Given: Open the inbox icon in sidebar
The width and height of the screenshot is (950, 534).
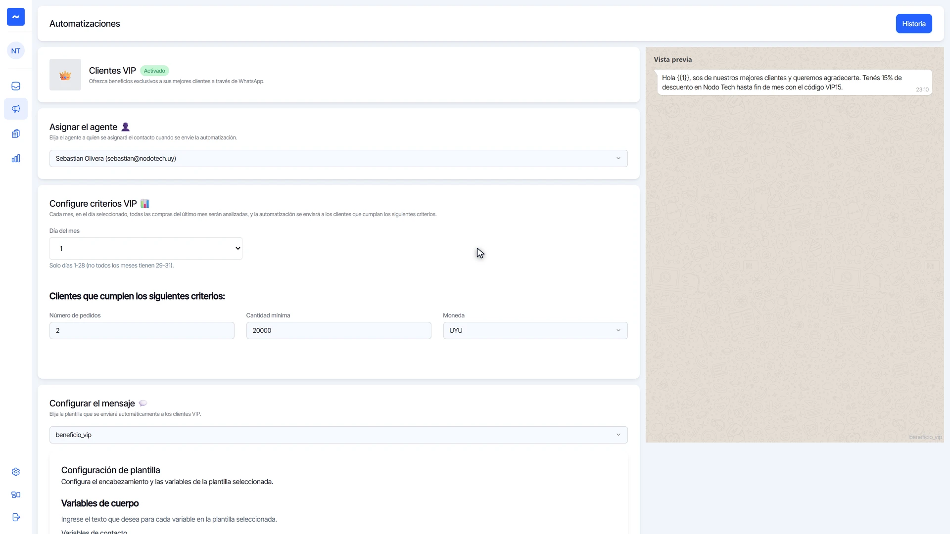Looking at the screenshot, I should pyautogui.click(x=16, y=86).
